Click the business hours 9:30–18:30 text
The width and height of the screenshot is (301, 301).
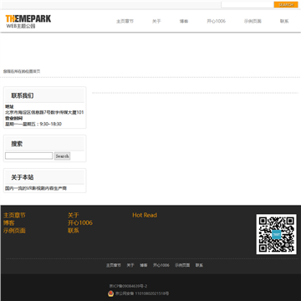(x=33, y=124)
